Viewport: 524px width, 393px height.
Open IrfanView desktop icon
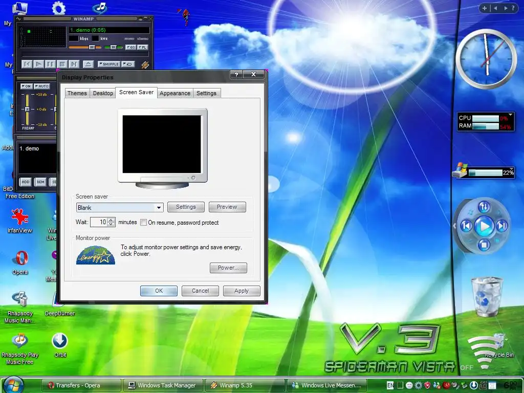(x=20, y=221)
